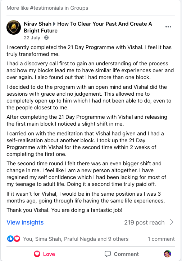The image size is (182, 261).
Task: Click the user avatar beside Comment
Action: point(168,254)
